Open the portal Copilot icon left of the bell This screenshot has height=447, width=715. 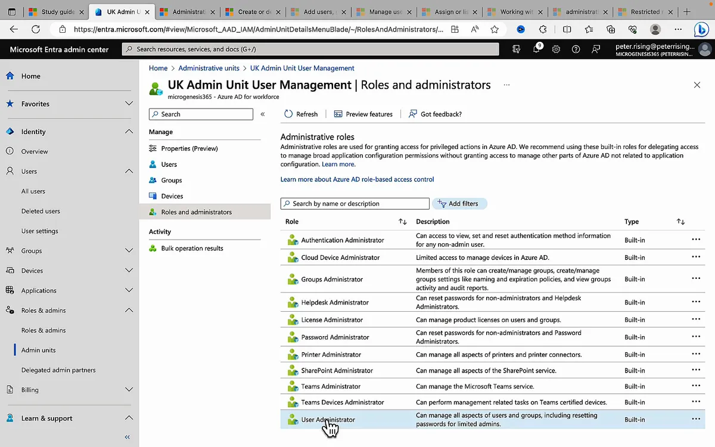tap(517, 49)
